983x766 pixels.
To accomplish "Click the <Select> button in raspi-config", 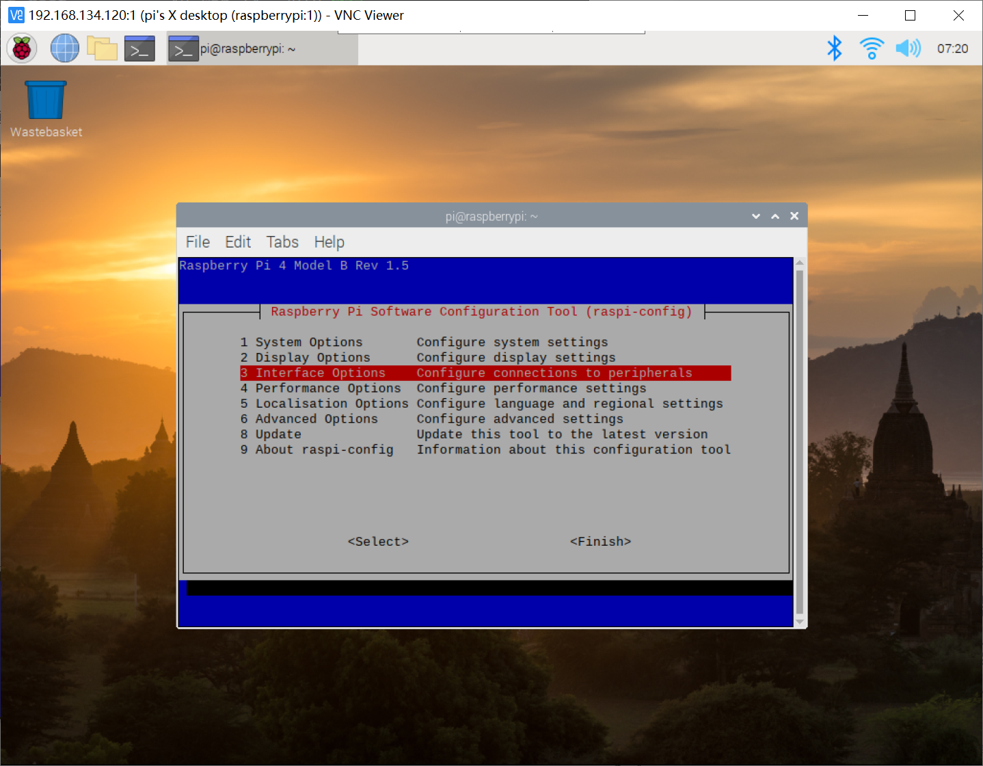I will [x=378, y=542].
